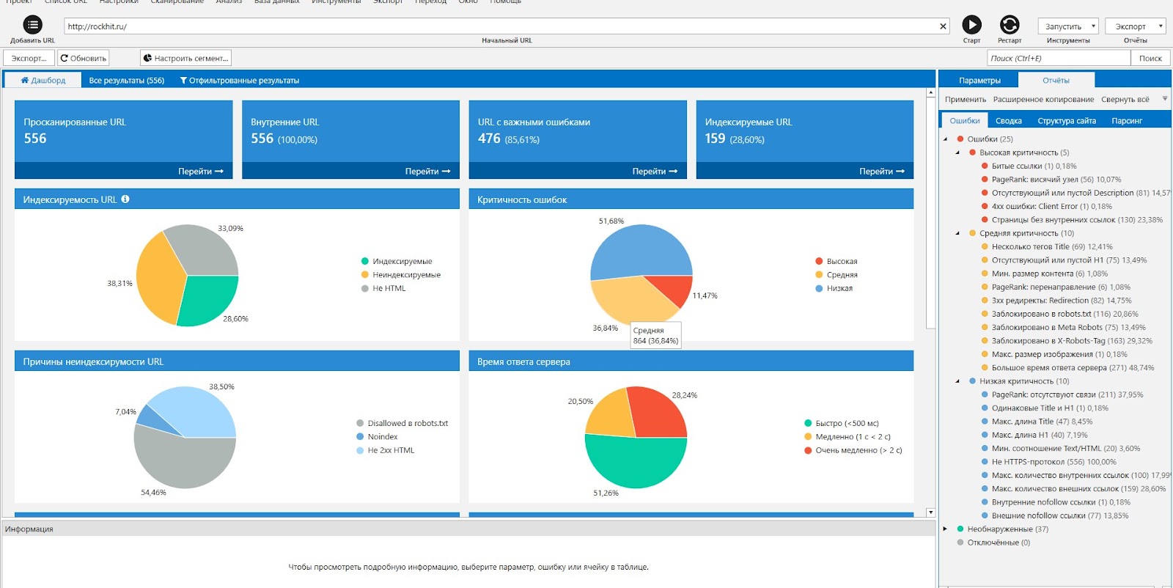This screenshot has width=1173, height=588.
Task: Open the Запустить dropdown
Action: [x=1068, y=26]
